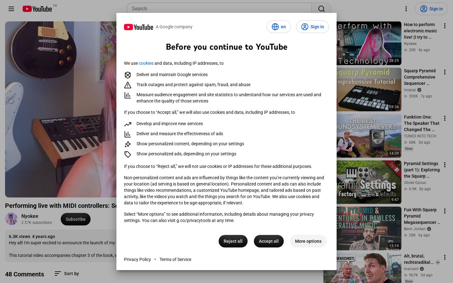
Task: Go to the YouTube home logo in the header
Action: pos(37,9)
